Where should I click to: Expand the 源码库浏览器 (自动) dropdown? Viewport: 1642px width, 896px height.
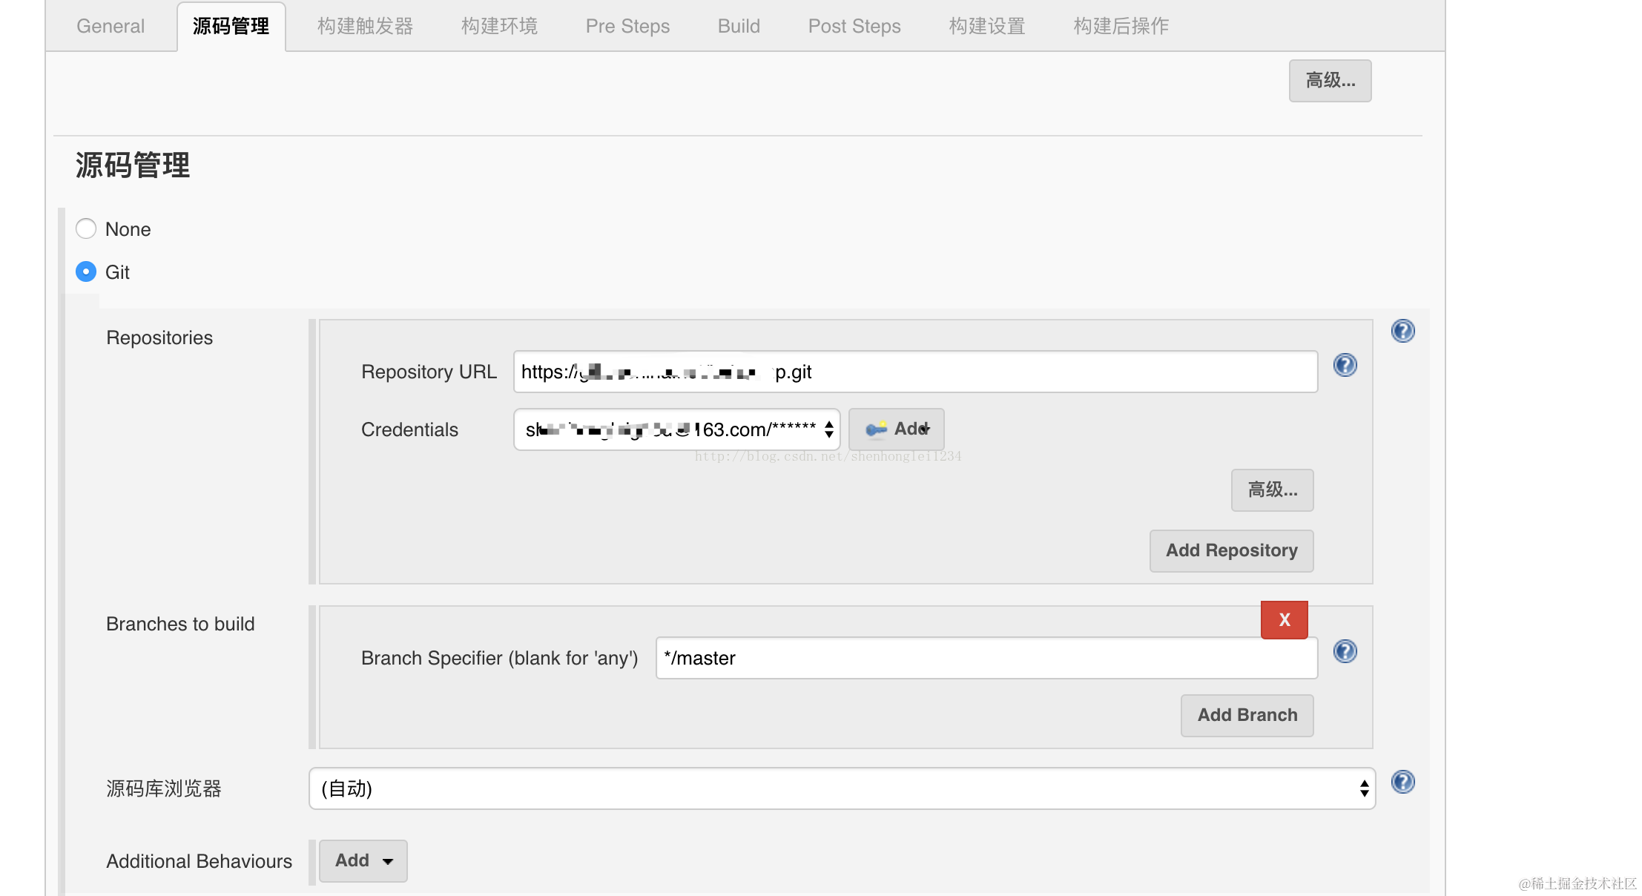click(x=842, y=788)
